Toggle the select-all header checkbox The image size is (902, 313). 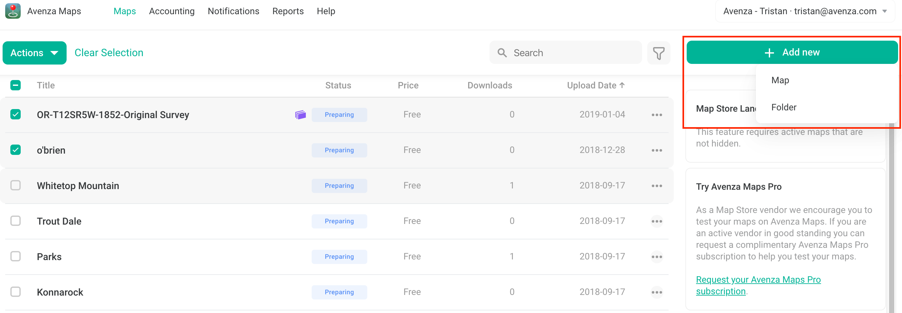(x=16, y=85)
